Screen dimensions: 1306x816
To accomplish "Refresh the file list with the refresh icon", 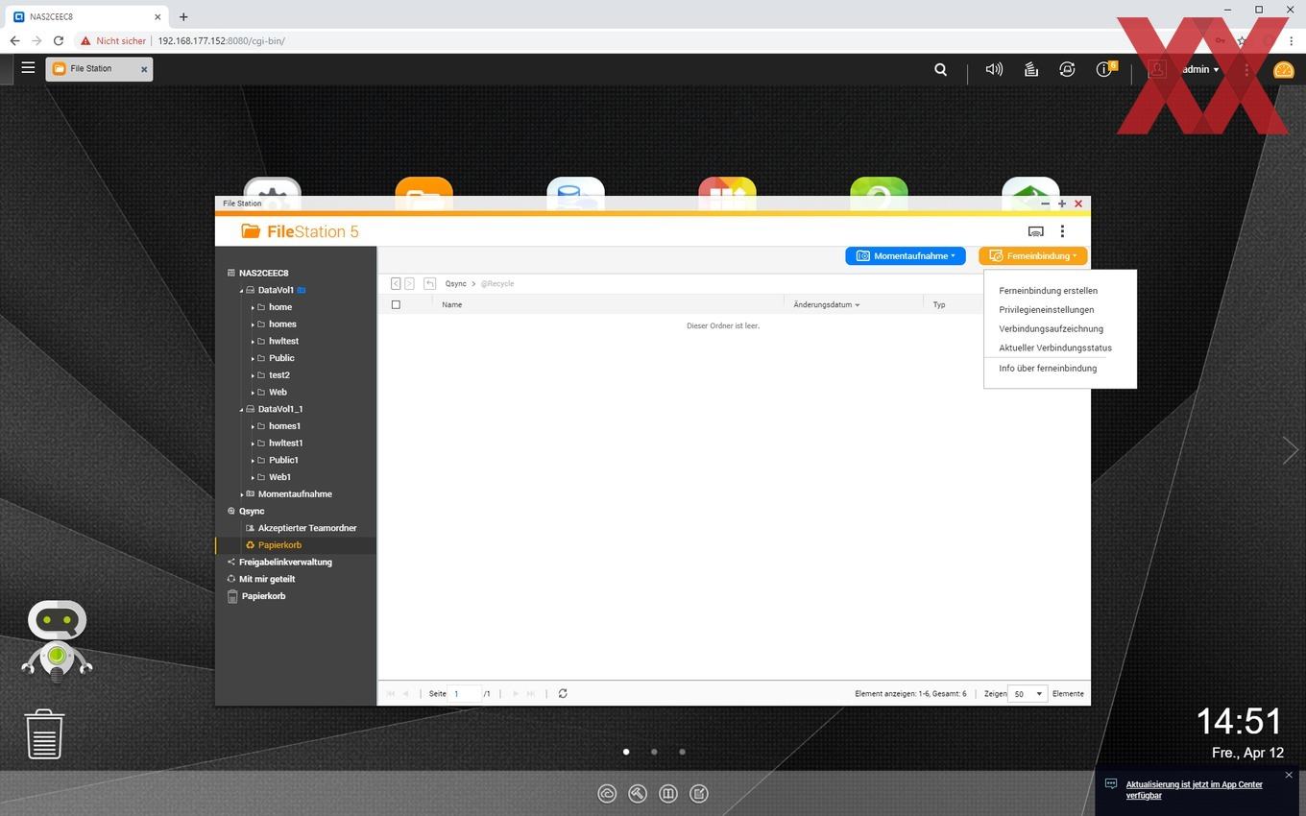I will 563,693.
